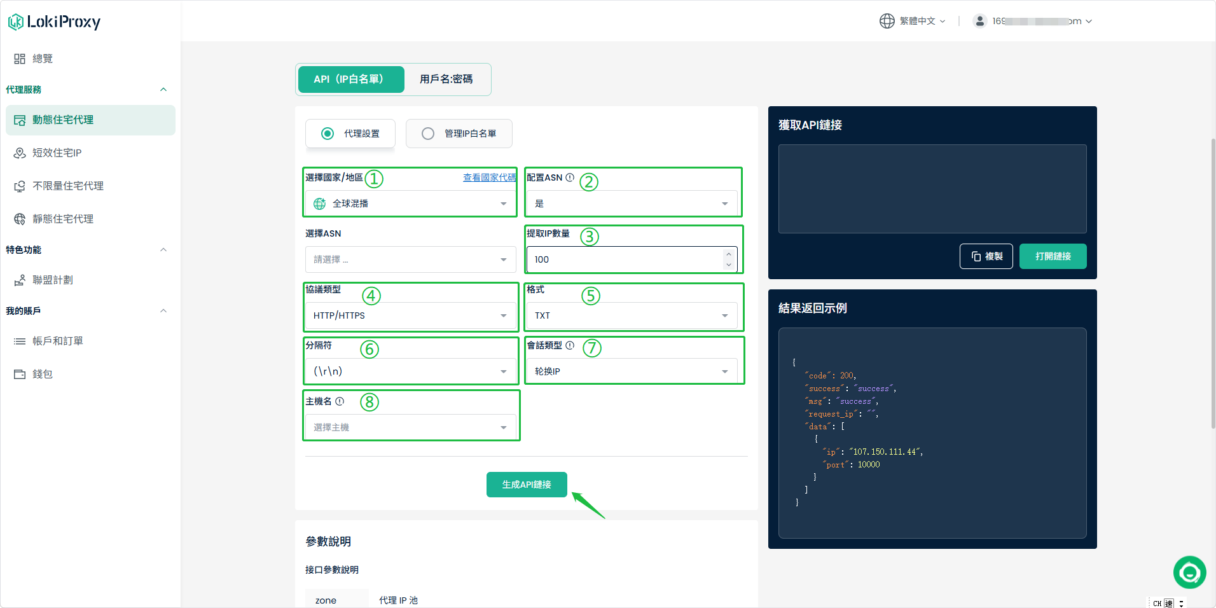Image resolution: width=1216 pixels, height=608 pixels.
Task: Click the 獲取API鏈接 text box
Action: coord(932,189)
